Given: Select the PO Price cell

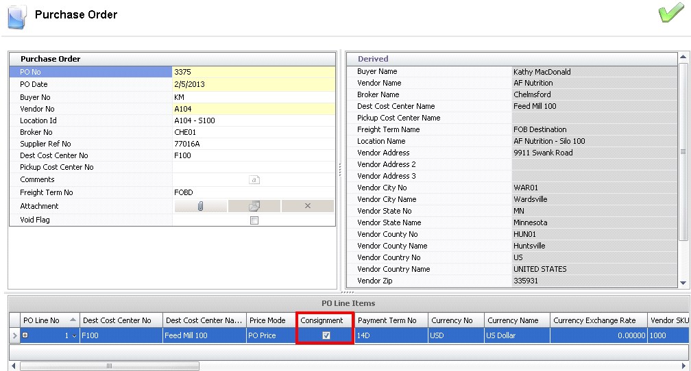Looking at the screenshot, I should [271, 335].
